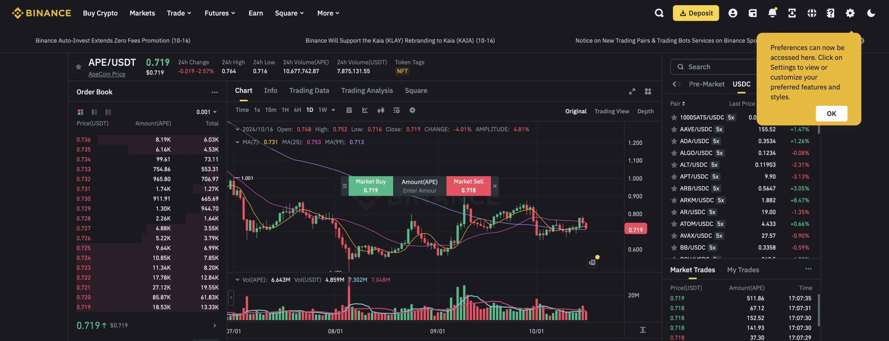This screenshot has width=889, height=341.
Task: Click Market Sell 0.718 button
Action: (468, 186)
